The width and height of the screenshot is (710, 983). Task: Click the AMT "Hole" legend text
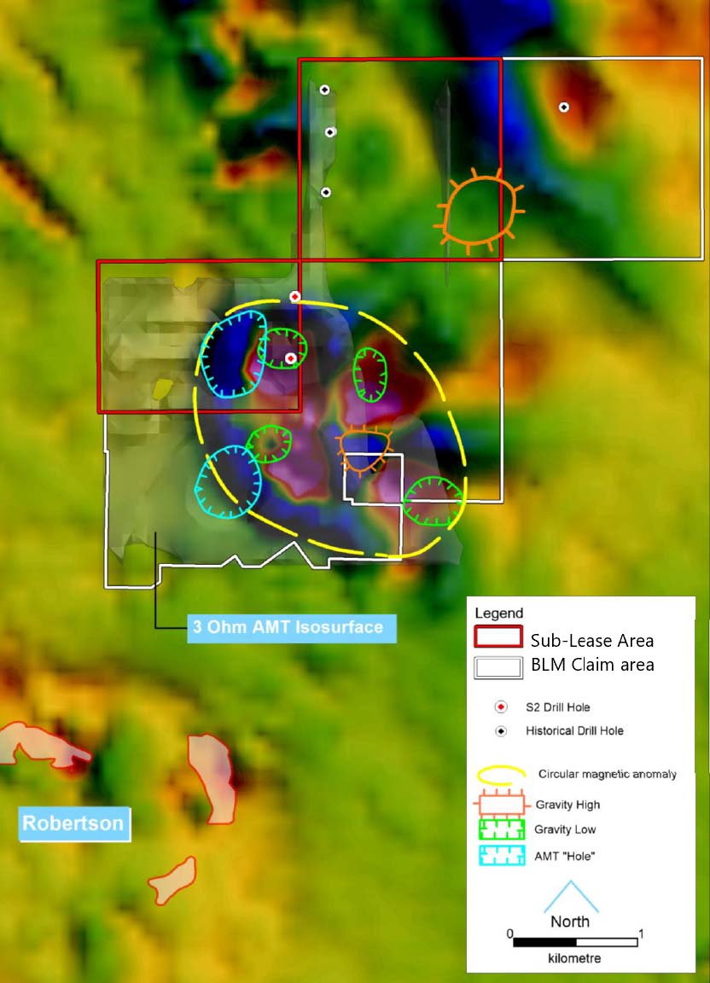pyautogui.click(x=564, y=857)
